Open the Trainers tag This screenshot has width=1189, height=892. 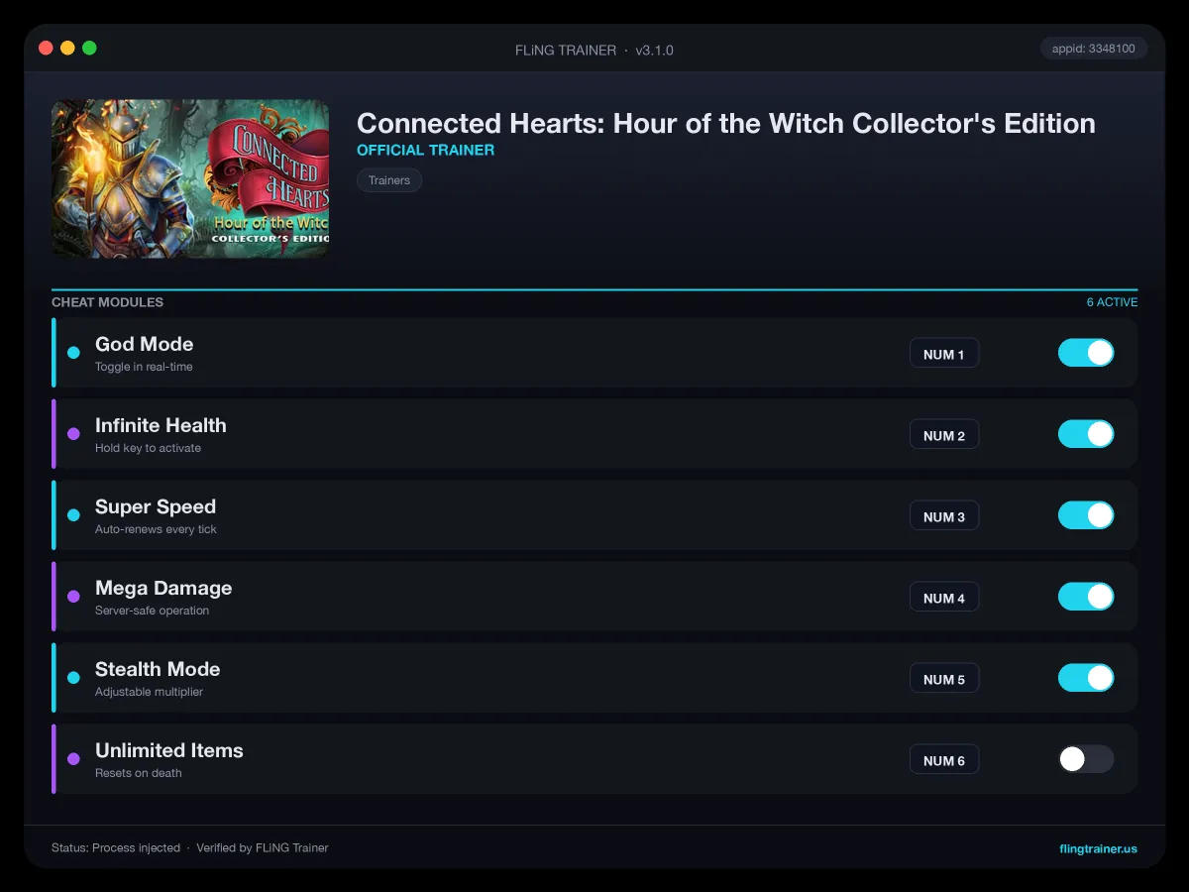(x=389, y=180)
